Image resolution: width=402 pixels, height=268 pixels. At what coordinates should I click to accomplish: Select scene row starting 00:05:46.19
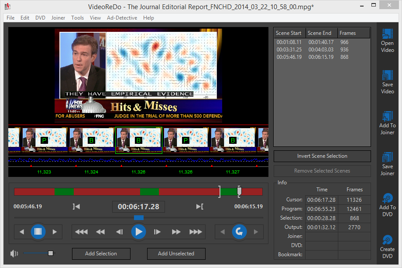tap(322, 57)
